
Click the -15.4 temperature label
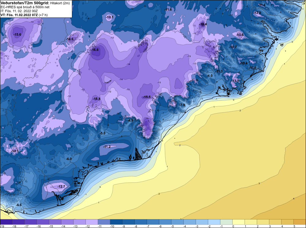click(x=96, y=99)
